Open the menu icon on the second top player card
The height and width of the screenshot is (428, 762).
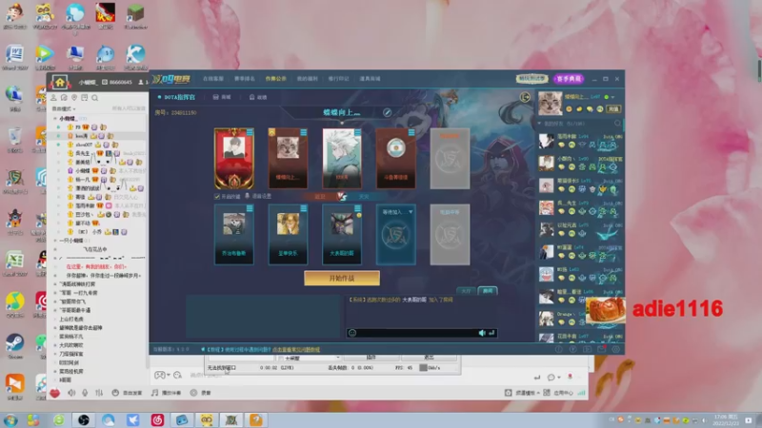[x=303, y=132]
